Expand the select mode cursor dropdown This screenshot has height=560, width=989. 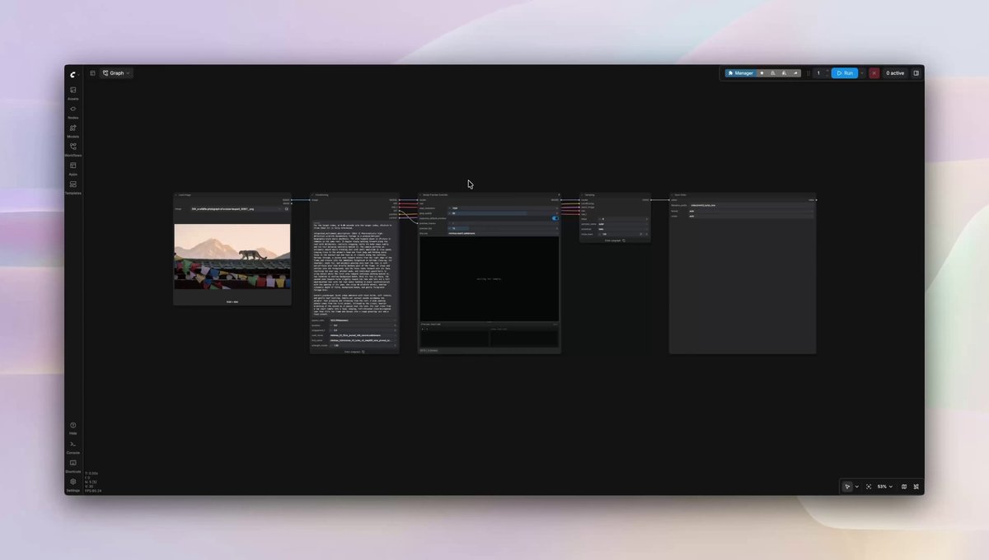pos(857,487)
